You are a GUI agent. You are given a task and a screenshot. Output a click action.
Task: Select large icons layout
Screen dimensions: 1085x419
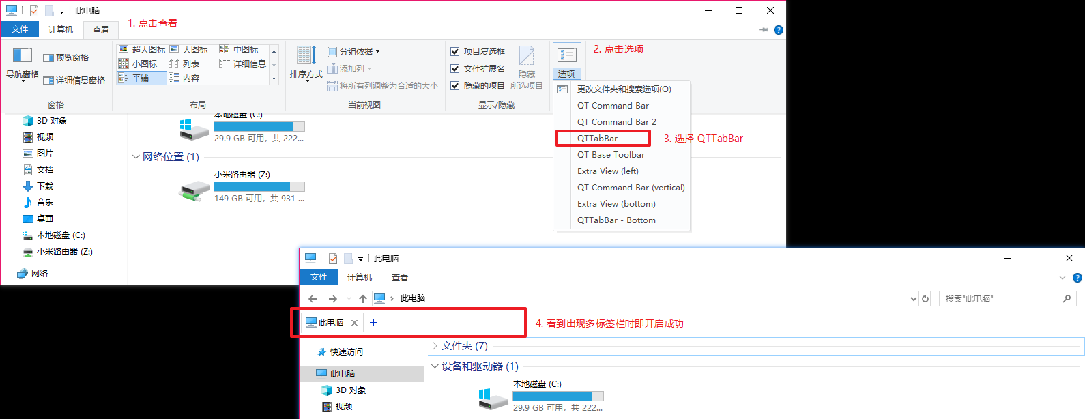(188, 50)
